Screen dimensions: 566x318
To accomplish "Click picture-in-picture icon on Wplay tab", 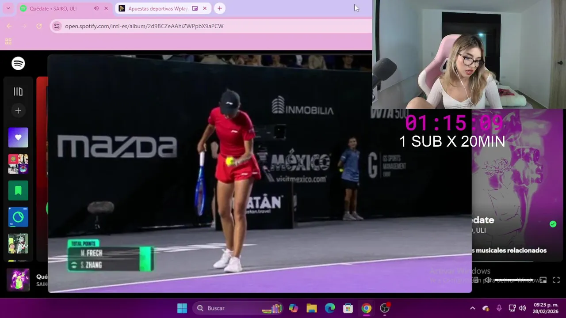I will [195, 8].
